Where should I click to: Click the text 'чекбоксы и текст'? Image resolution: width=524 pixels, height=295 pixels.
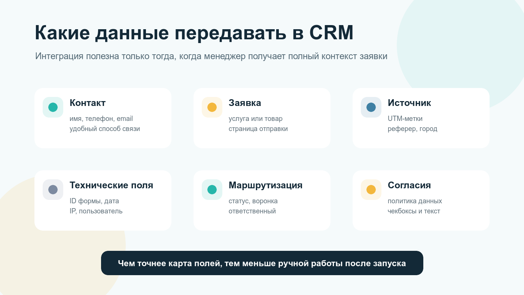[x=414, y=211]
